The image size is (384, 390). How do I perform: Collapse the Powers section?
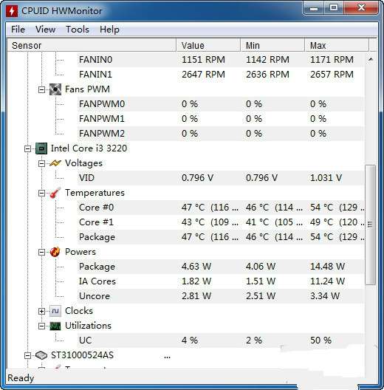click(42, 252)
